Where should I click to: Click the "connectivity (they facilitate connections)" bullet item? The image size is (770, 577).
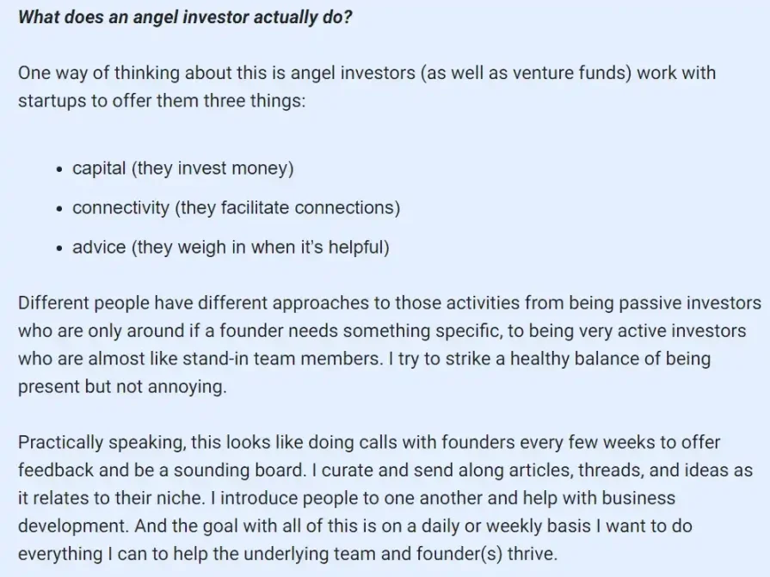click(236, 208)
